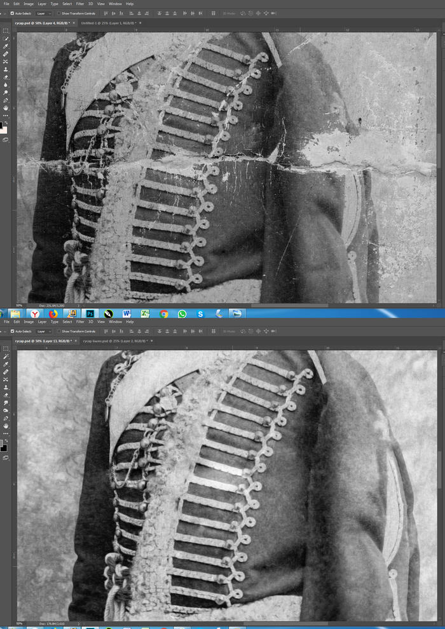The width and height of the screenshot is (445, 629).
Task: Open the Filter menu in top window
Action: point(80,4)
